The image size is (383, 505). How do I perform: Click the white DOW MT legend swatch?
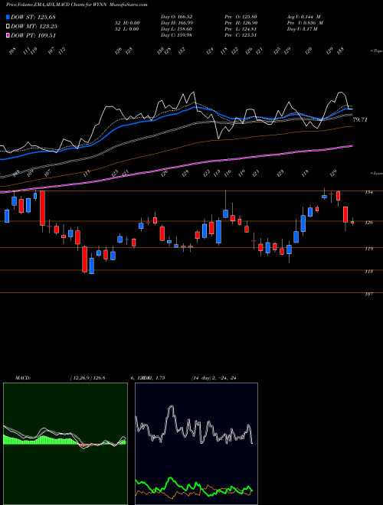(8, 26)
